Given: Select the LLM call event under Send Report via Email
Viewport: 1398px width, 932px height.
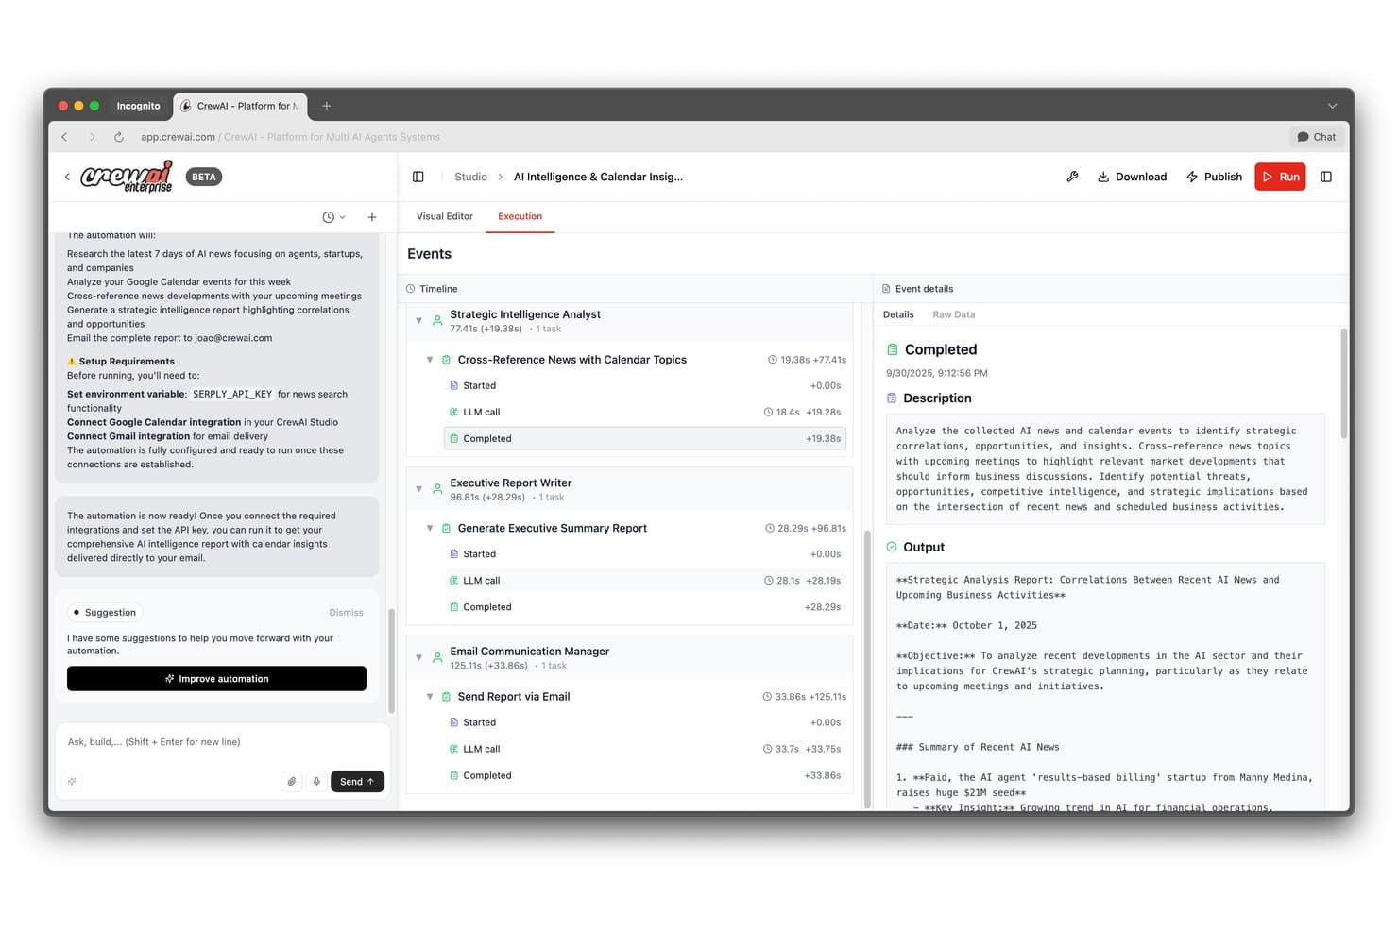Looking at the screenshot, I should pos(645,749).
